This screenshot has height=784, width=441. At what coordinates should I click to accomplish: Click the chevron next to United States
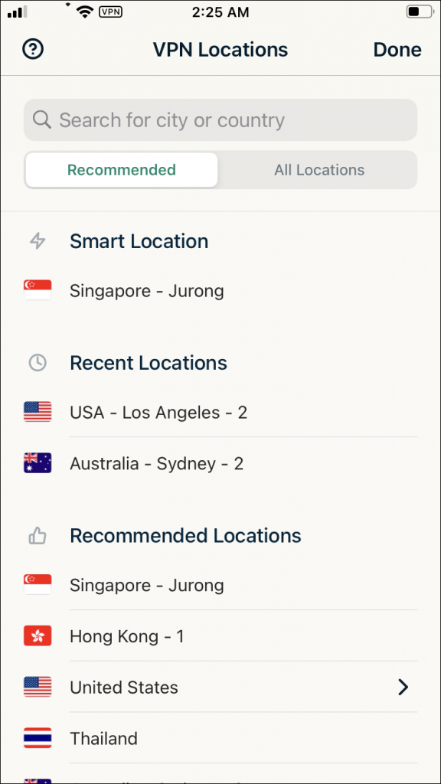tap(403, 687)
